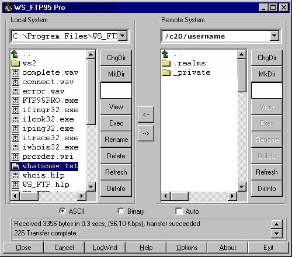Viewport: 292px width, 257px height.
Task: Click the whatsnew.txt document icon
Action: coord(15,166)
